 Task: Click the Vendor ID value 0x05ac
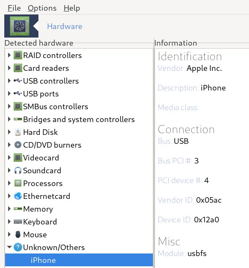(x=209, y=200)
